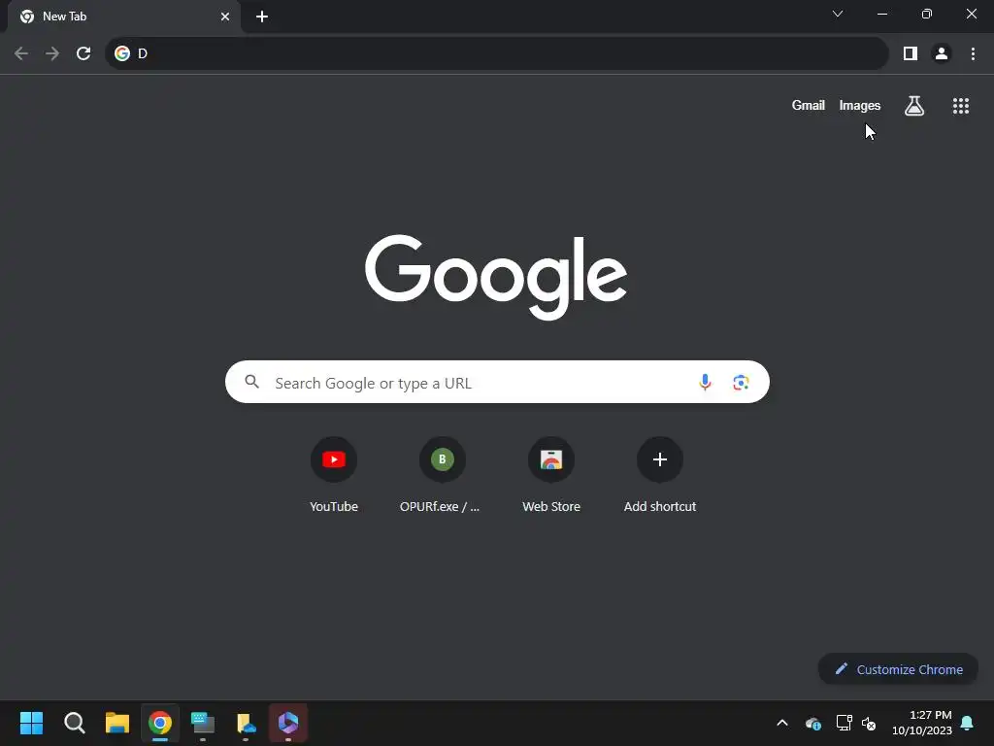
Task: Open the Windows Start menu
Action: point(31,723)
